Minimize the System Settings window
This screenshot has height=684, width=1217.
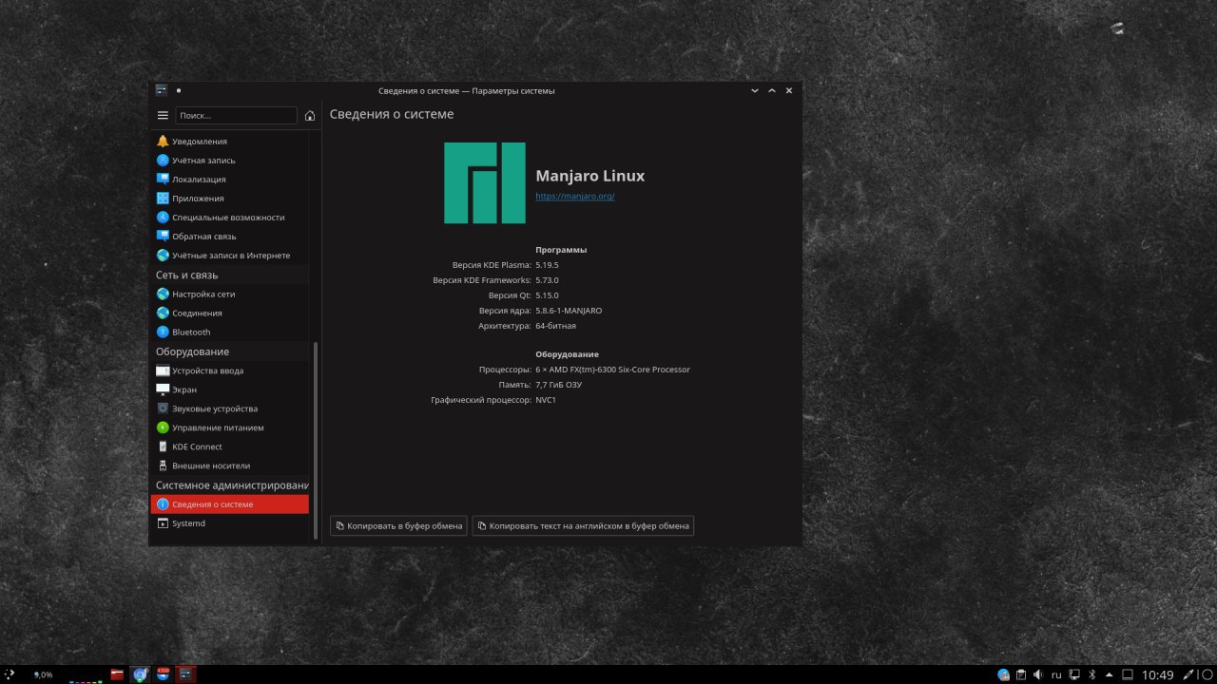[x=755, y=90]
